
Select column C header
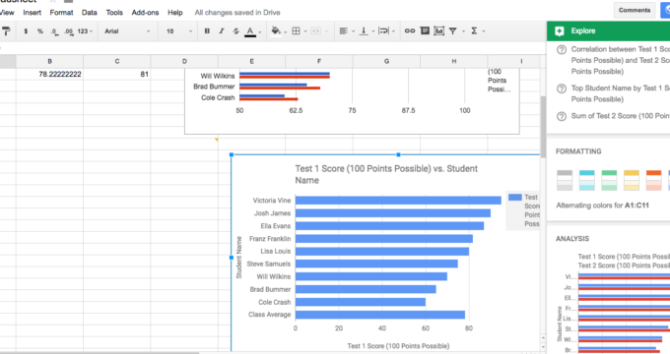116,61
